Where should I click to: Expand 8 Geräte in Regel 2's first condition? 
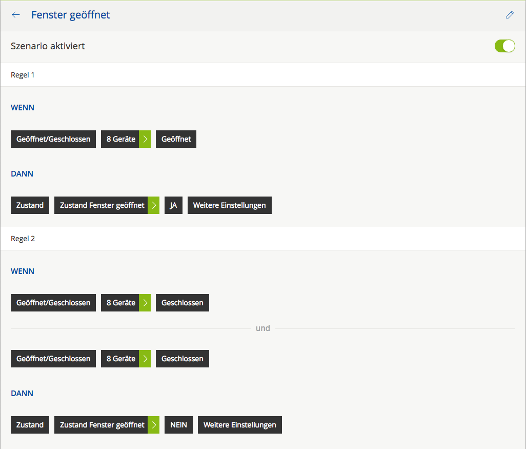pos(145,303)
